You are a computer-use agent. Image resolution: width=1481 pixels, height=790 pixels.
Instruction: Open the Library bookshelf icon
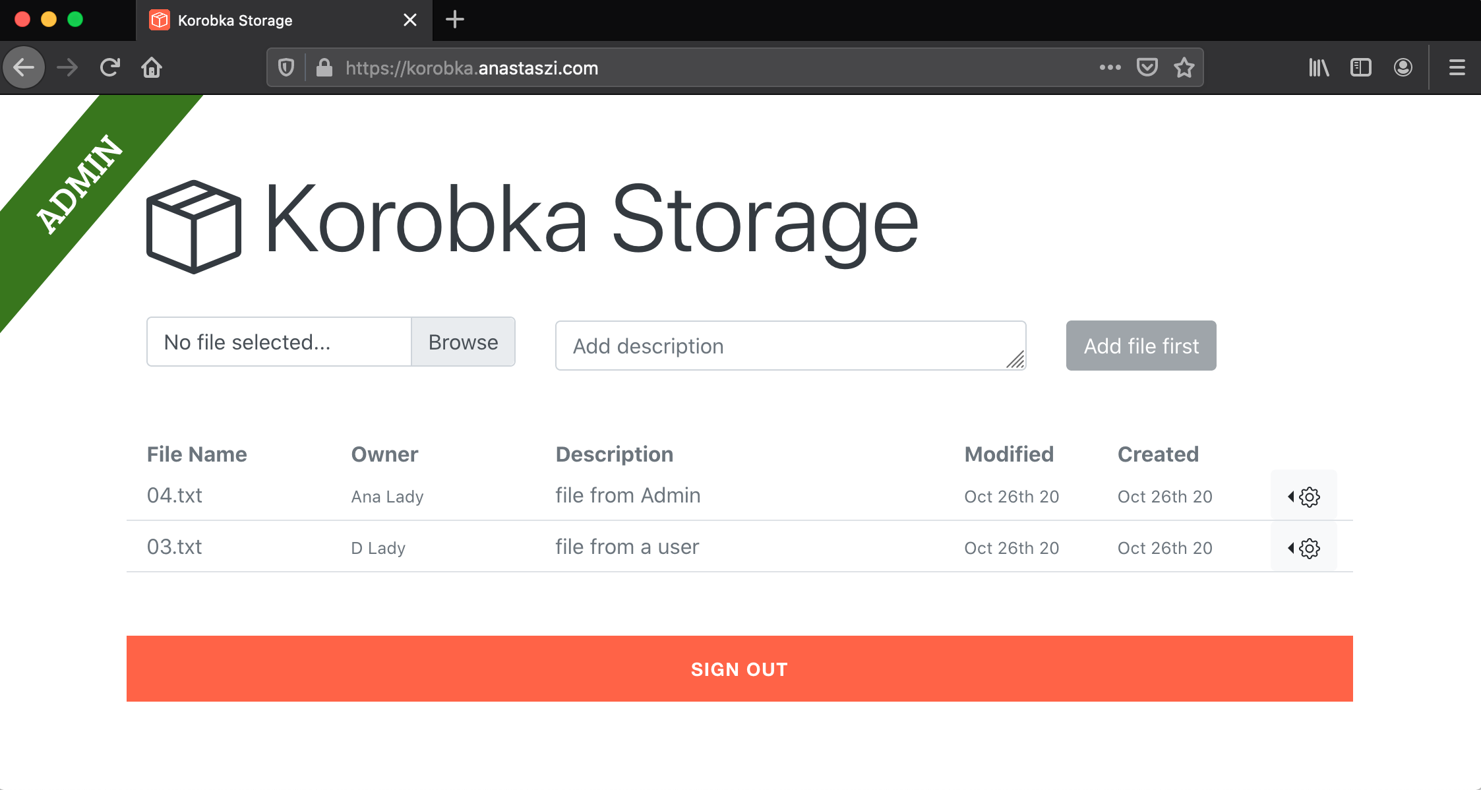click(1319, 67)
